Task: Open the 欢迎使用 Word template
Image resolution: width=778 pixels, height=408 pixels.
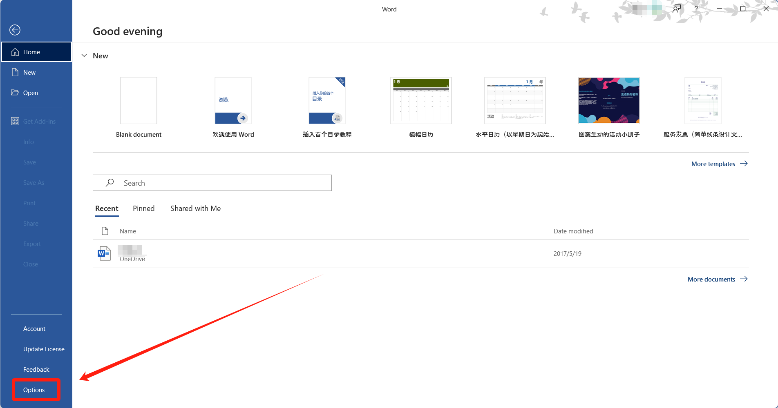Action: (x=233, y=101)
